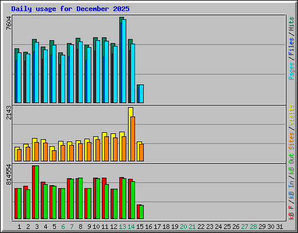Click the cyan pages bar for day 1
The image size is (298, 233).
[19, 77]
